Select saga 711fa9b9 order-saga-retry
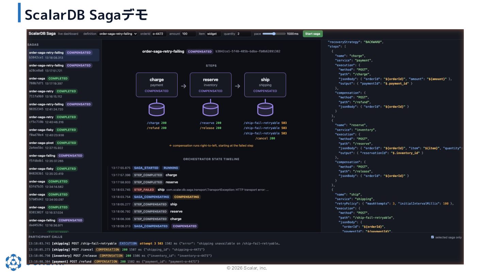 [x=63, y=94]
